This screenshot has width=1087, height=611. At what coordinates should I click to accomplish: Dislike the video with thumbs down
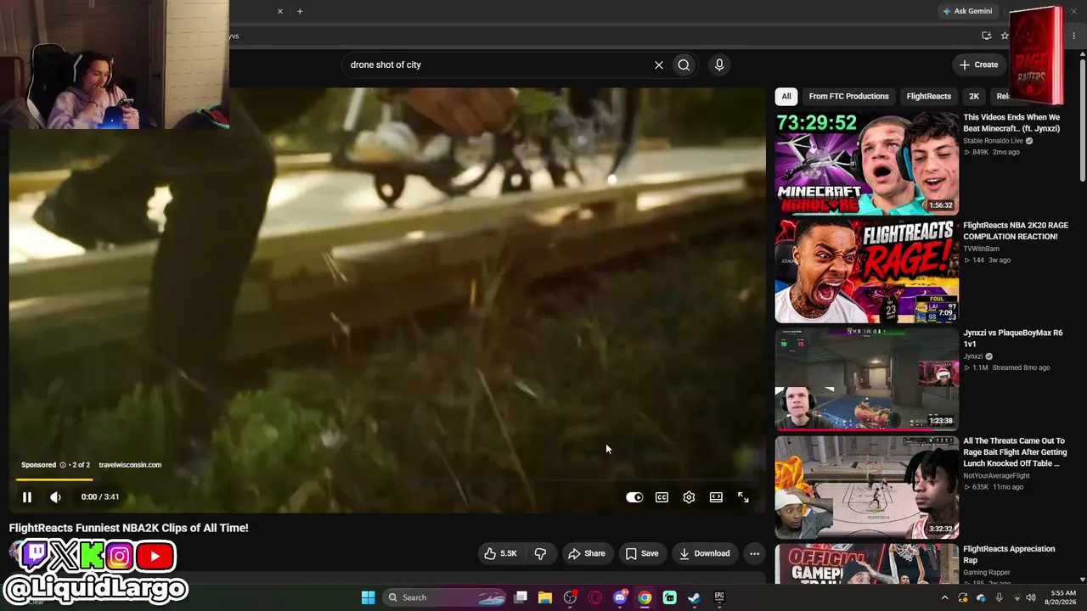click(540, 553)
